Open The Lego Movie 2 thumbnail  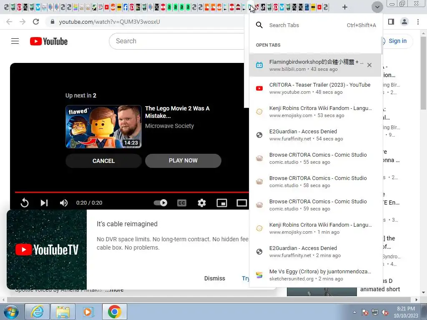[103, 127]
